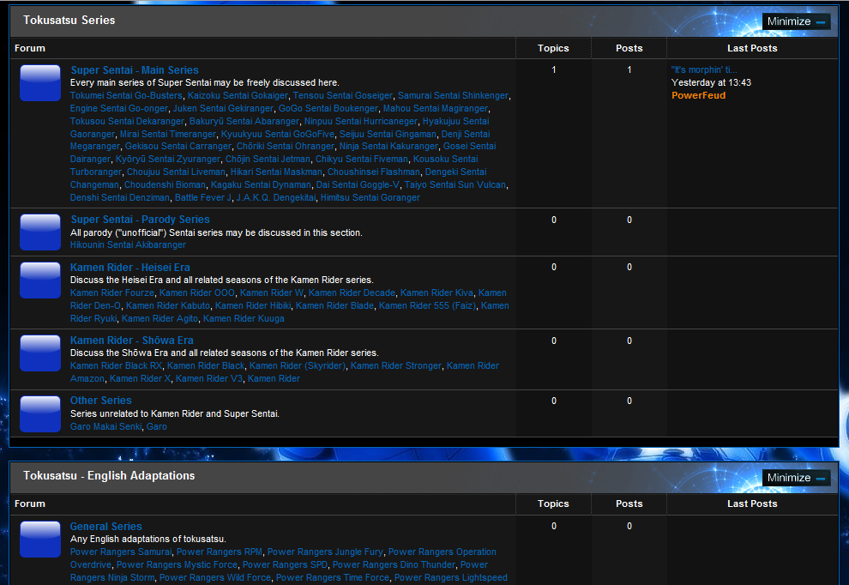
Task: Open Kyōryū Sentai Zyuranger subforum
Action: 168,160
